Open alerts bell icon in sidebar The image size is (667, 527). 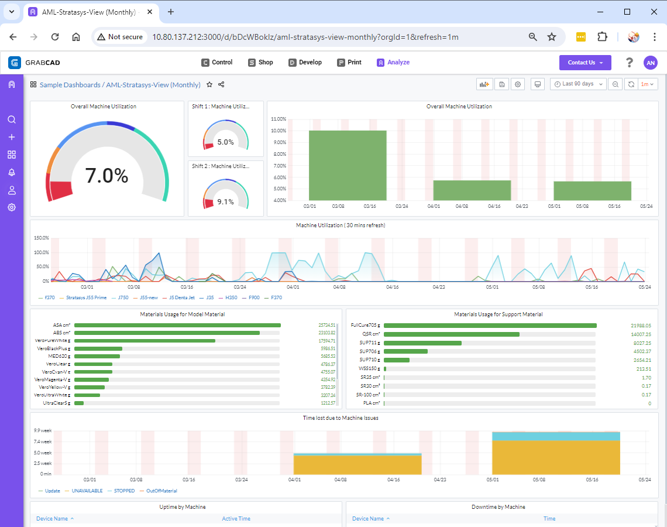pos(12,172)
